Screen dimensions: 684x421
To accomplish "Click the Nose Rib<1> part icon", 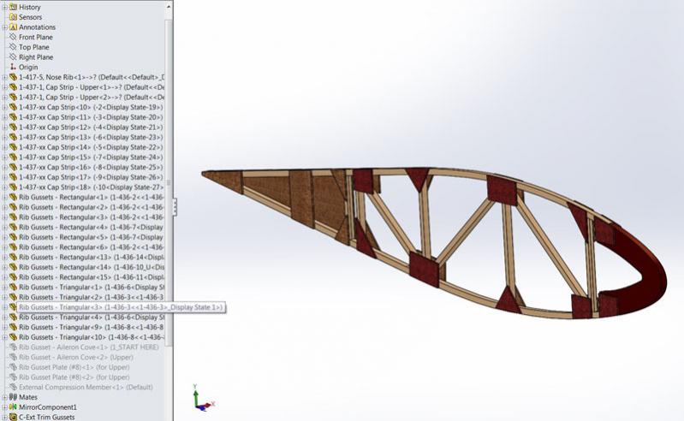I will (13, 77).
